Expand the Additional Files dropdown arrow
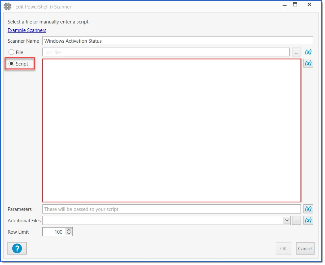Viewport: 325px width, 265px height. pos(287,220)
